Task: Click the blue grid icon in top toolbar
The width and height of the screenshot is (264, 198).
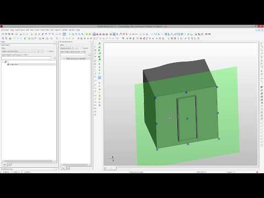Action: [x=64, y=34]
